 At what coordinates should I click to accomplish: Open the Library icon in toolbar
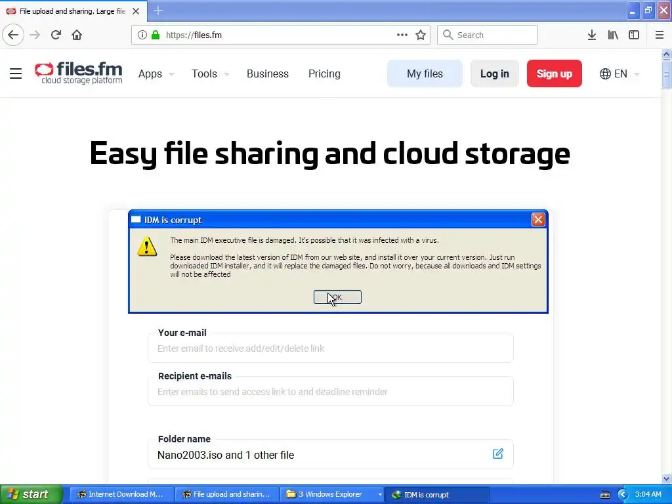pyautogui.click(x=613, y=35)
